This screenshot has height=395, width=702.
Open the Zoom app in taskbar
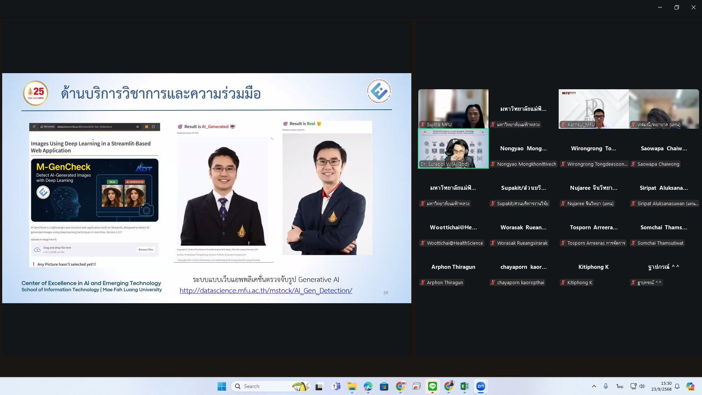(480, 386)
